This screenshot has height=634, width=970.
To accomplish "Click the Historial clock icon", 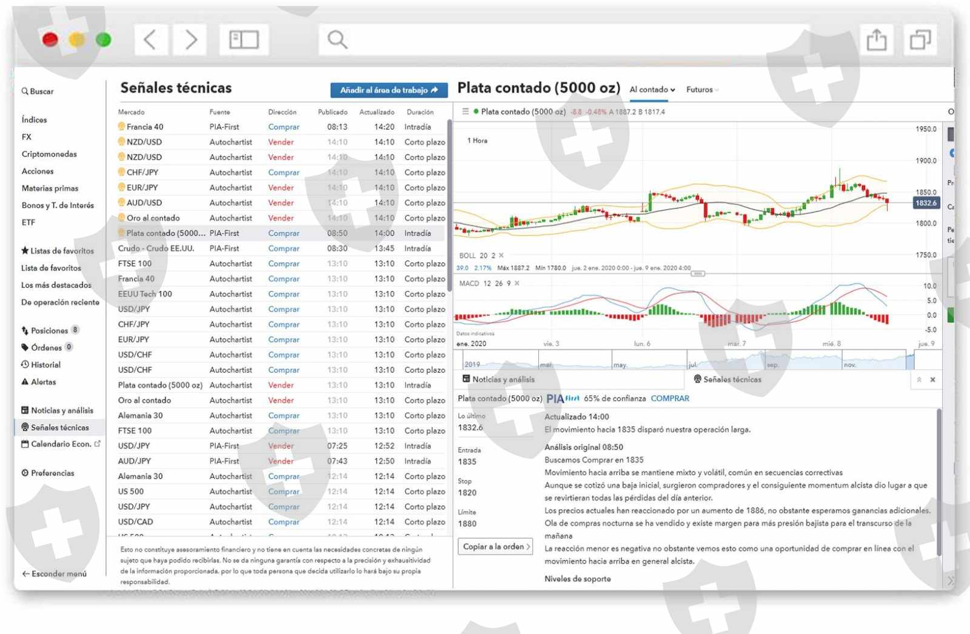I will [x=25, y=364].
